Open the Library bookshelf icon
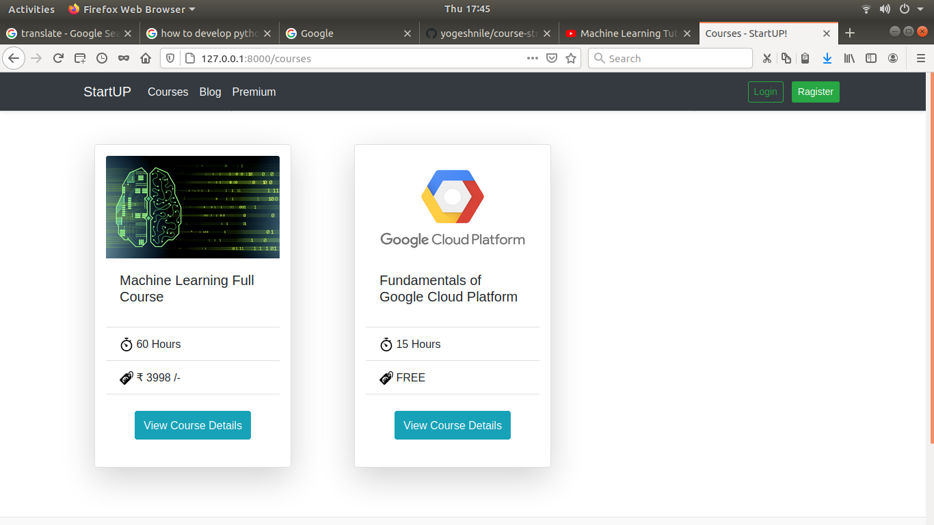Image resolution: width=934 pixels, height=525 pixels. click(x=849, y=58)
